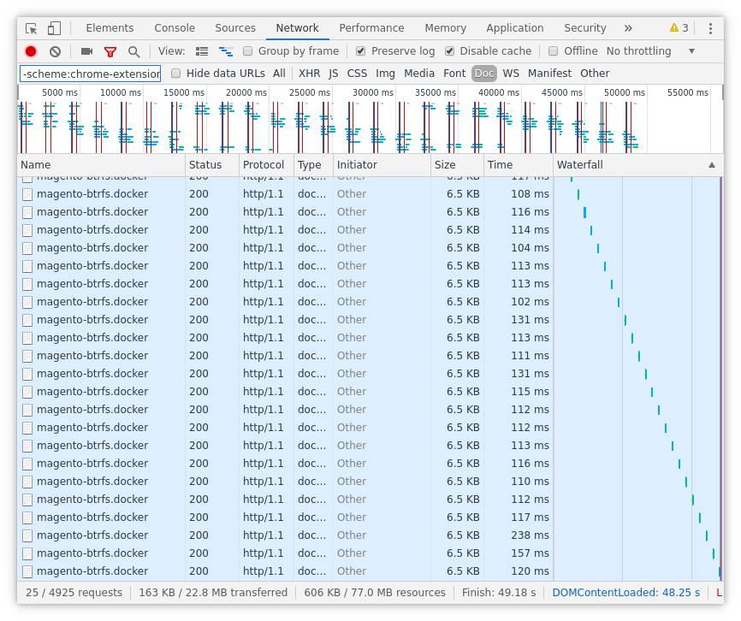Viewport: 741px width, 621px height.
Task: Enable large request rows view
Action: 202,50
